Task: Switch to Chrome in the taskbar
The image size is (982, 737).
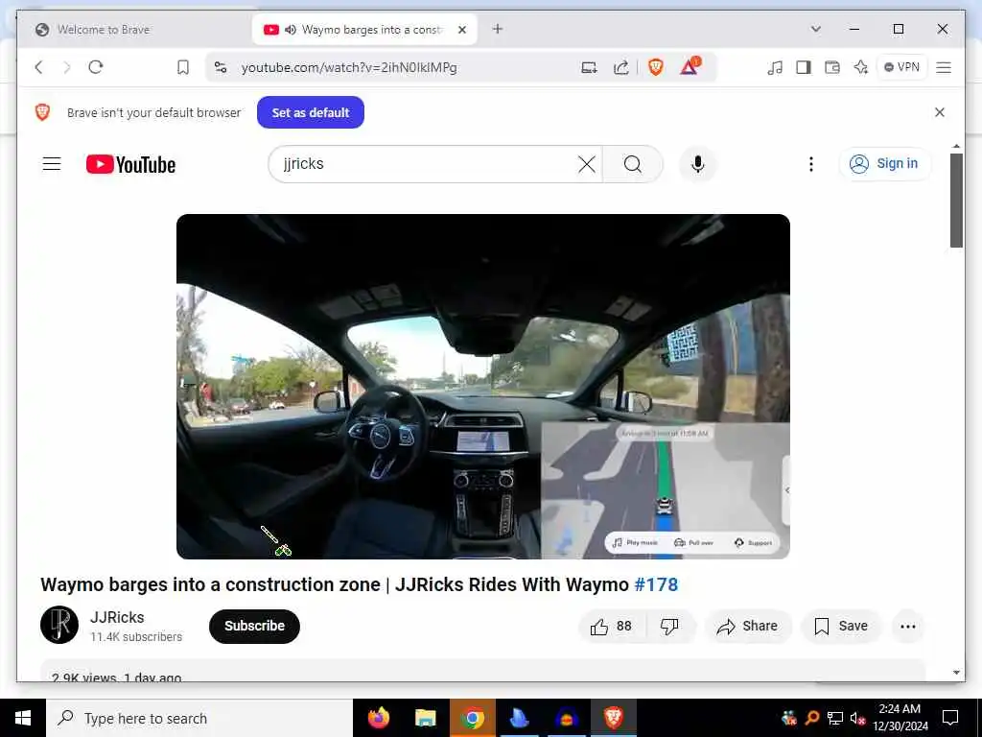Action: tap(472, 718)
